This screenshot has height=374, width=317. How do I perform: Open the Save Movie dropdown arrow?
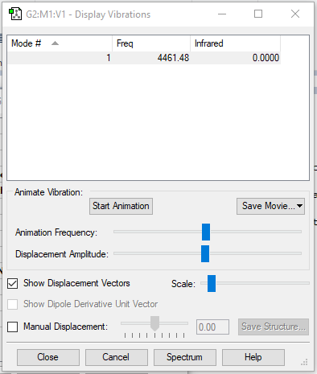[299, 206]
